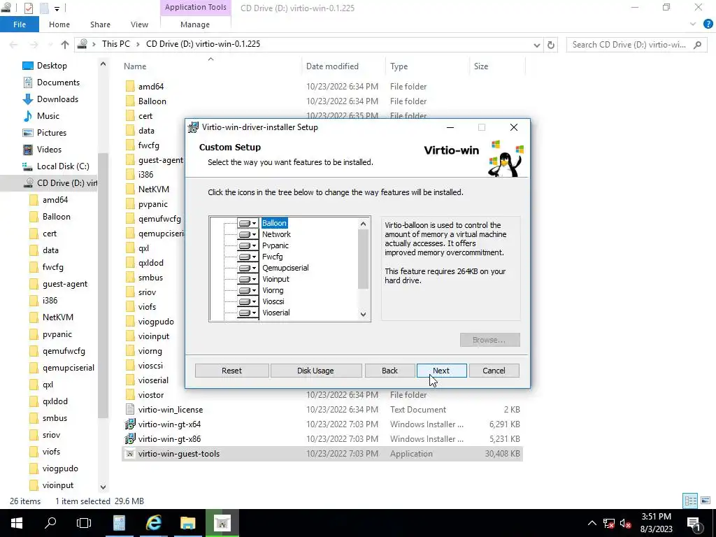
Task: Select virtio-win-guest-tools application file
Action: [178, 454]
